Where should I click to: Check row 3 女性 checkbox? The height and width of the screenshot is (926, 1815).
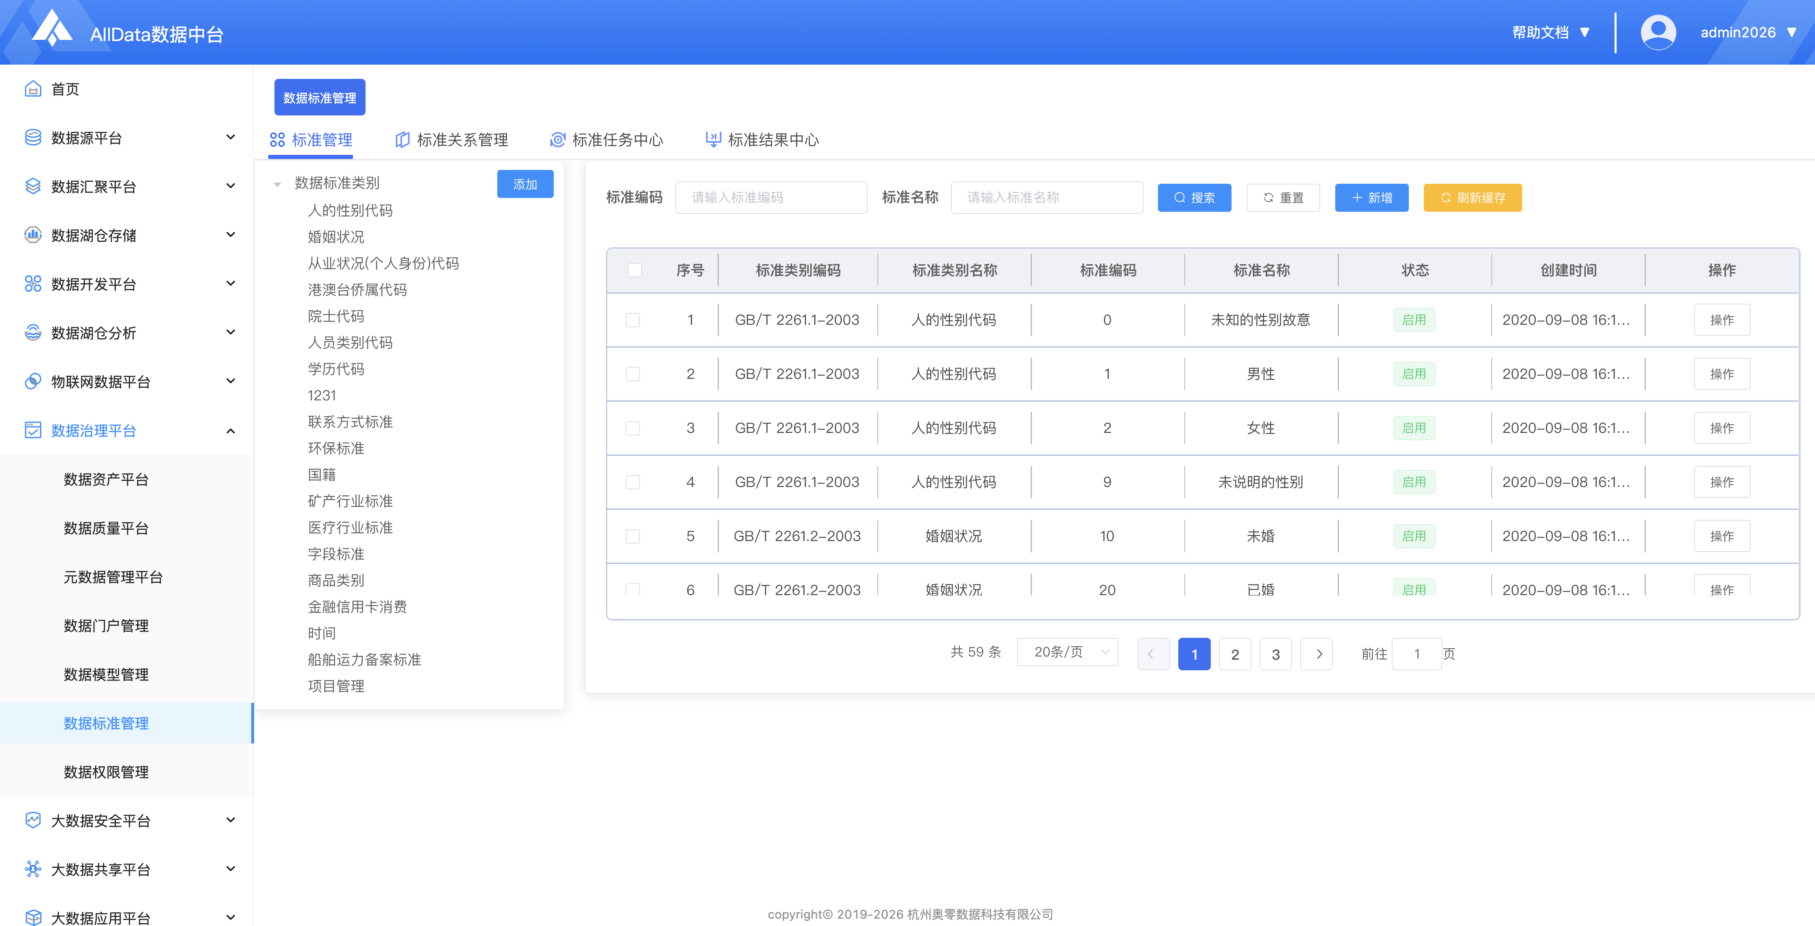[633, 428]
